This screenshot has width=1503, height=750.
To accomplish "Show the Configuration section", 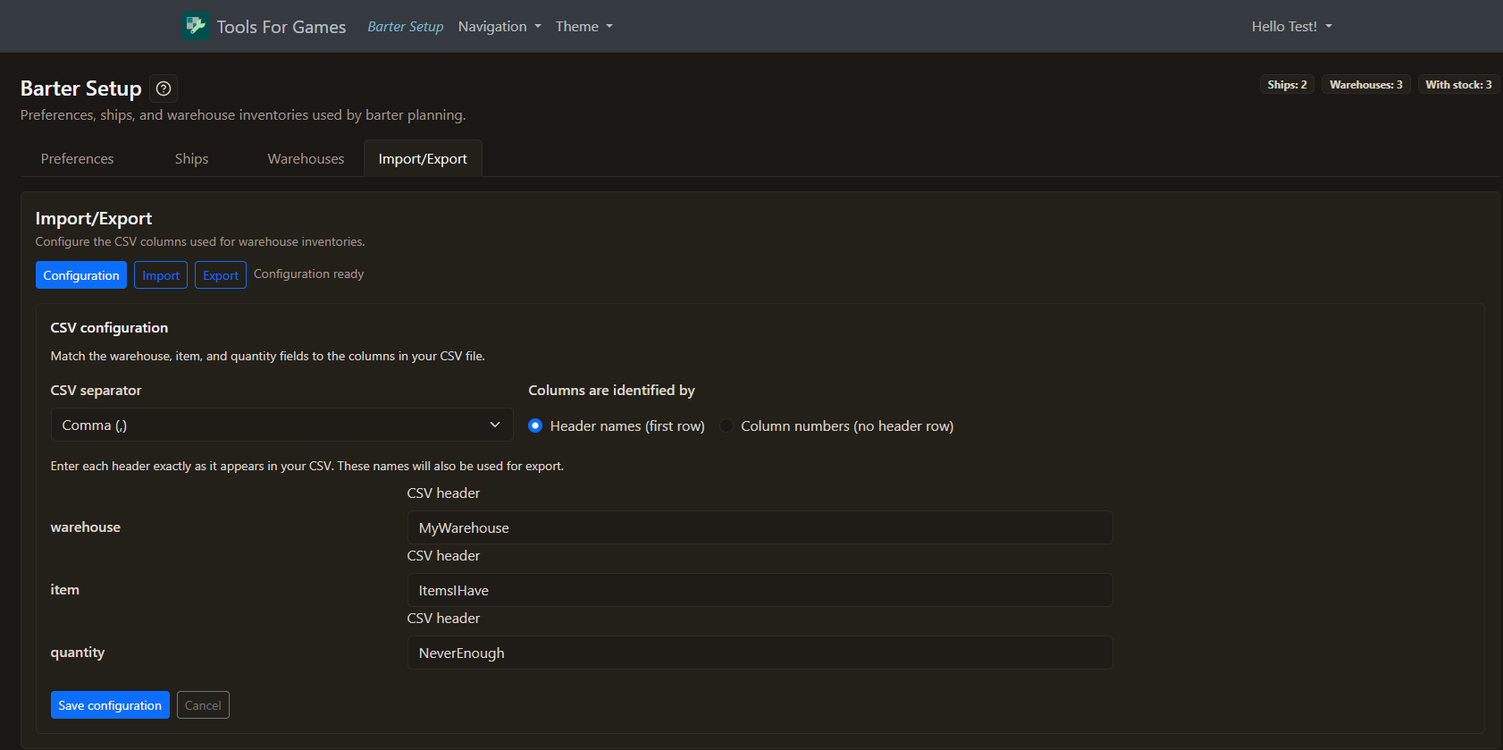I will (x=81, y=275).
